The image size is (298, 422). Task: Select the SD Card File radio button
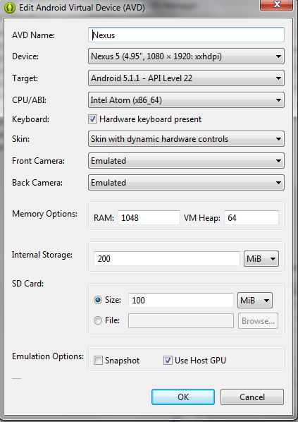pyautogui.click(x=98, y=320)
